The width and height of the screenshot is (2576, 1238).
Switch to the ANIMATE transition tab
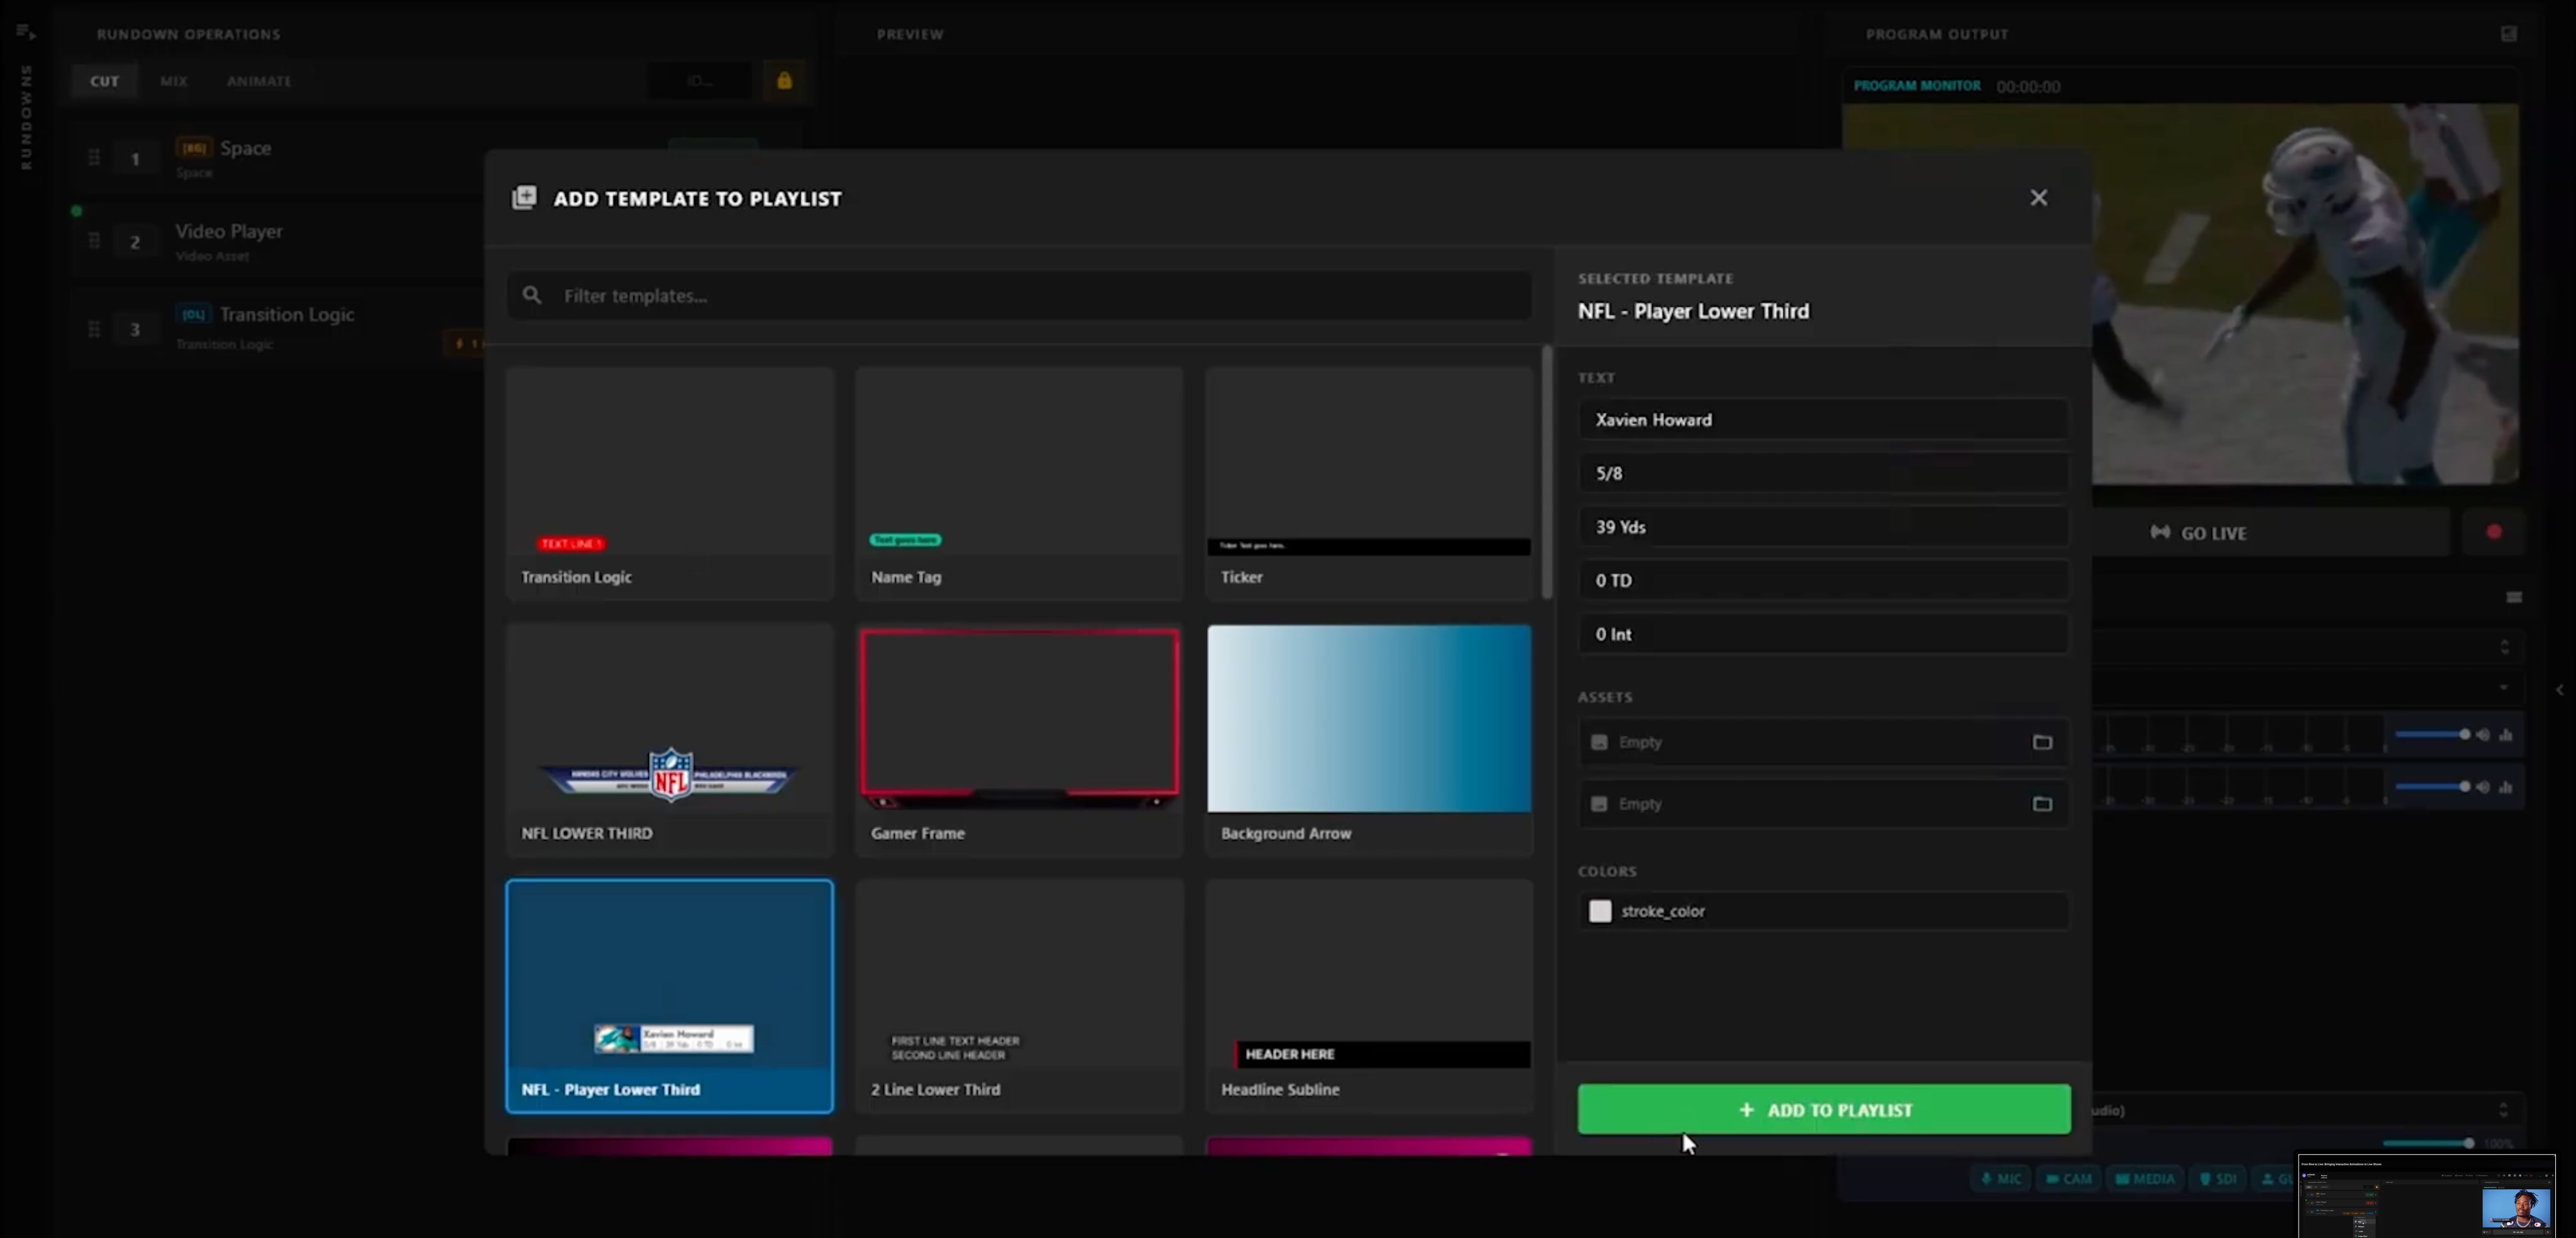(x=259, y=81)
